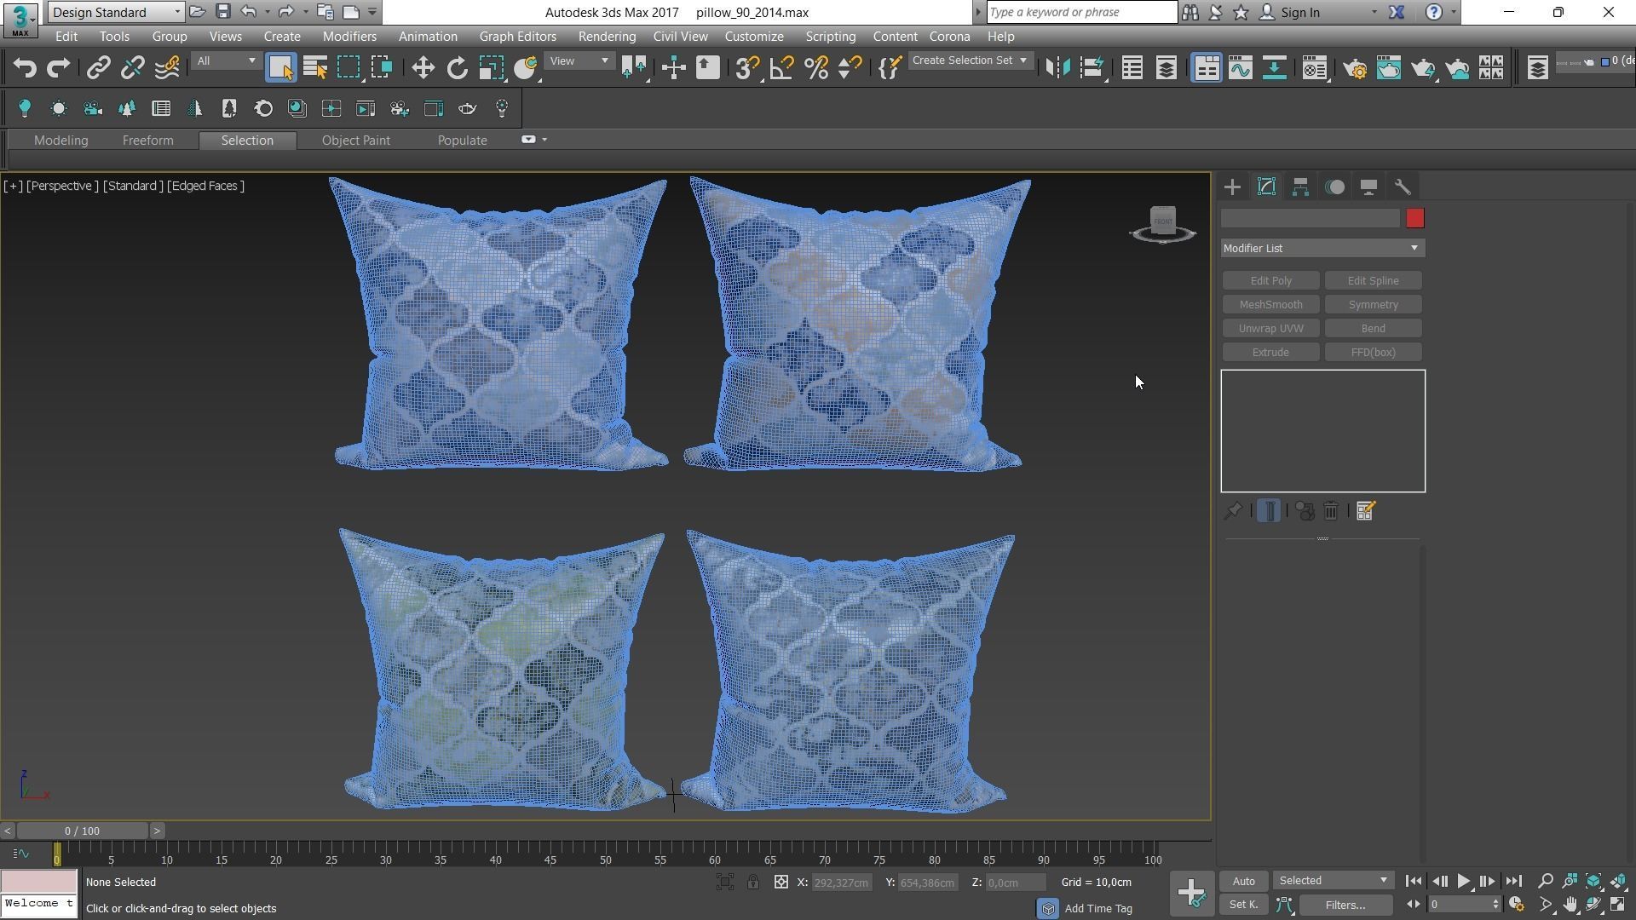Open the Render Setup icon
1636x920 pixels.
coord(1355,68)
